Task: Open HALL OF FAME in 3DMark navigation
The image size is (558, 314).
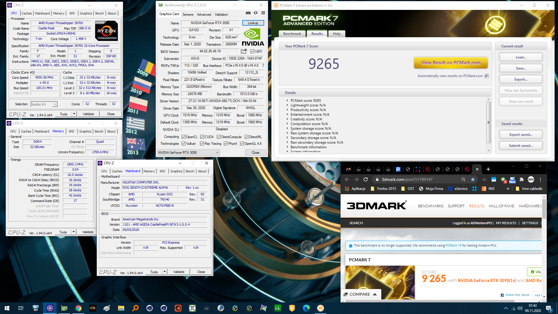Action: [x=501, y=206]
